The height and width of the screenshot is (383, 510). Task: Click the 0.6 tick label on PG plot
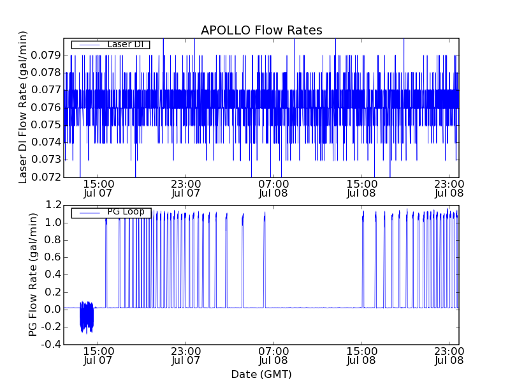(x=54, y=257)
